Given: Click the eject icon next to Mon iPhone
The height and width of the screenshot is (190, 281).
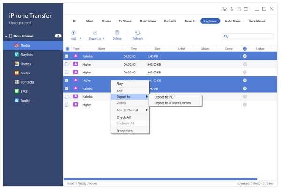Looking at the screenshot, I should click(x=58, y=36).
